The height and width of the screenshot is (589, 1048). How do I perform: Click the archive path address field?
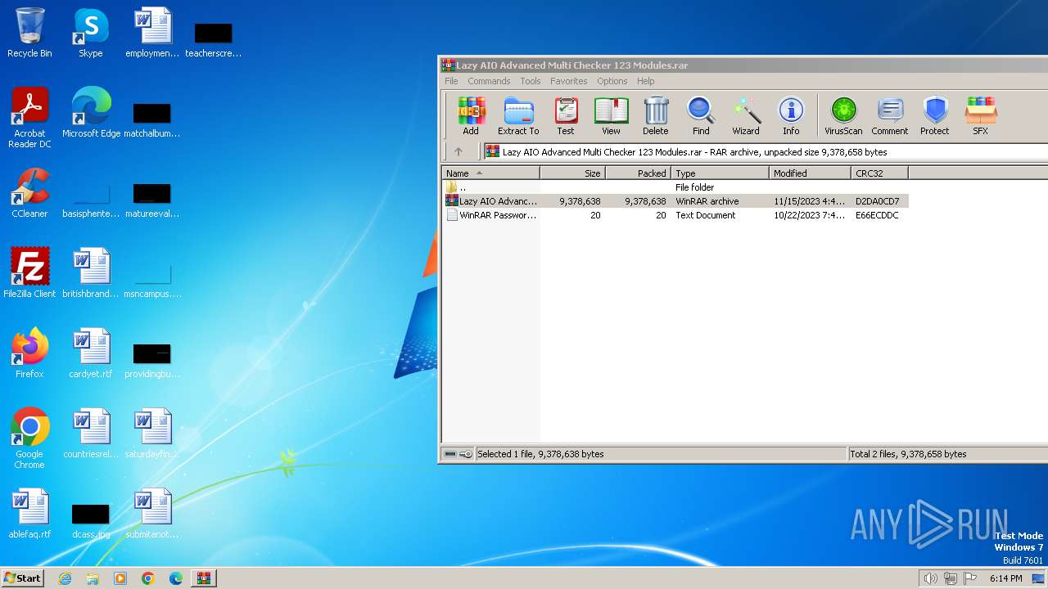(766, 151)
